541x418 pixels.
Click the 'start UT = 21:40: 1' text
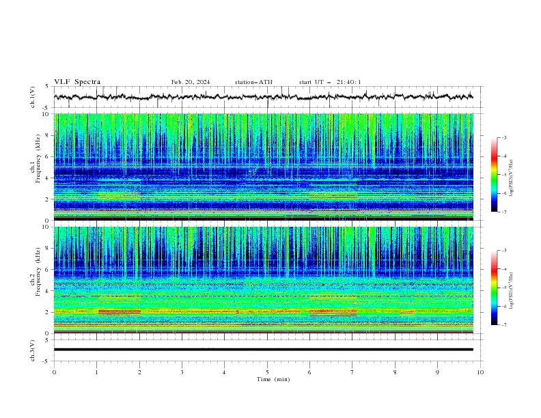330,82
